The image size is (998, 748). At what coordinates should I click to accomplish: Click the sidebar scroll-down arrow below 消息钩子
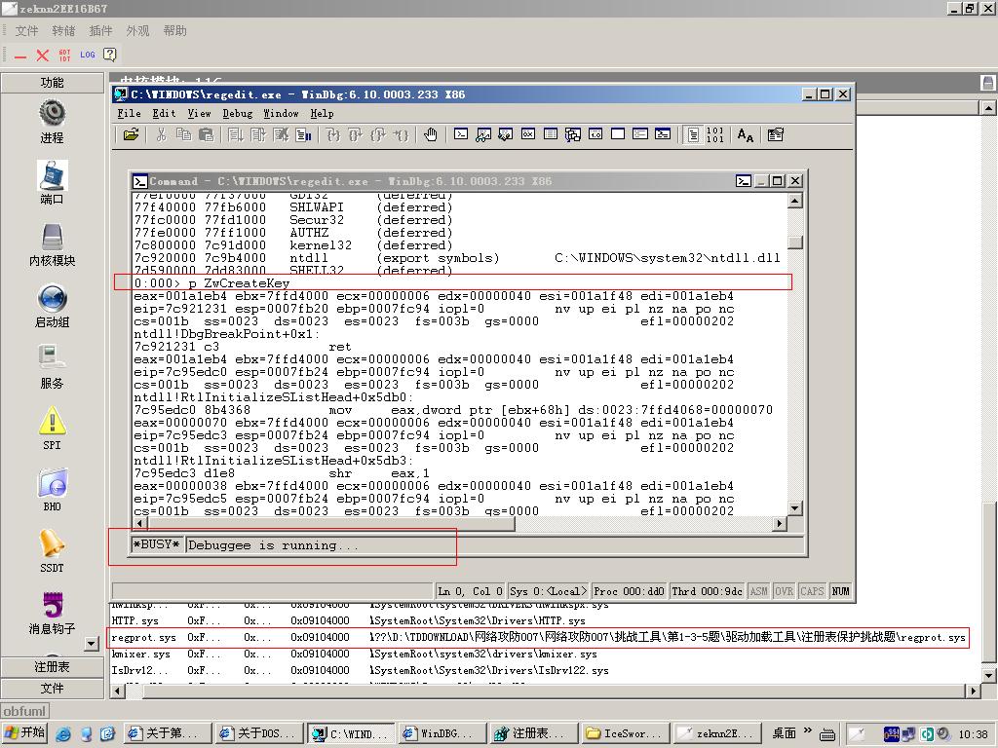tap(92, 644)
